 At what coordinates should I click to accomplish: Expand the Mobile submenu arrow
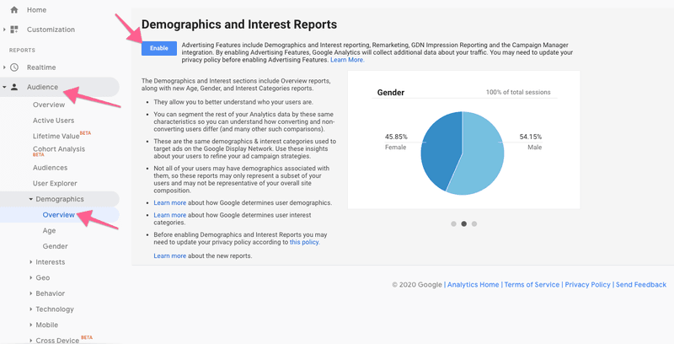(x=31, y=325)
